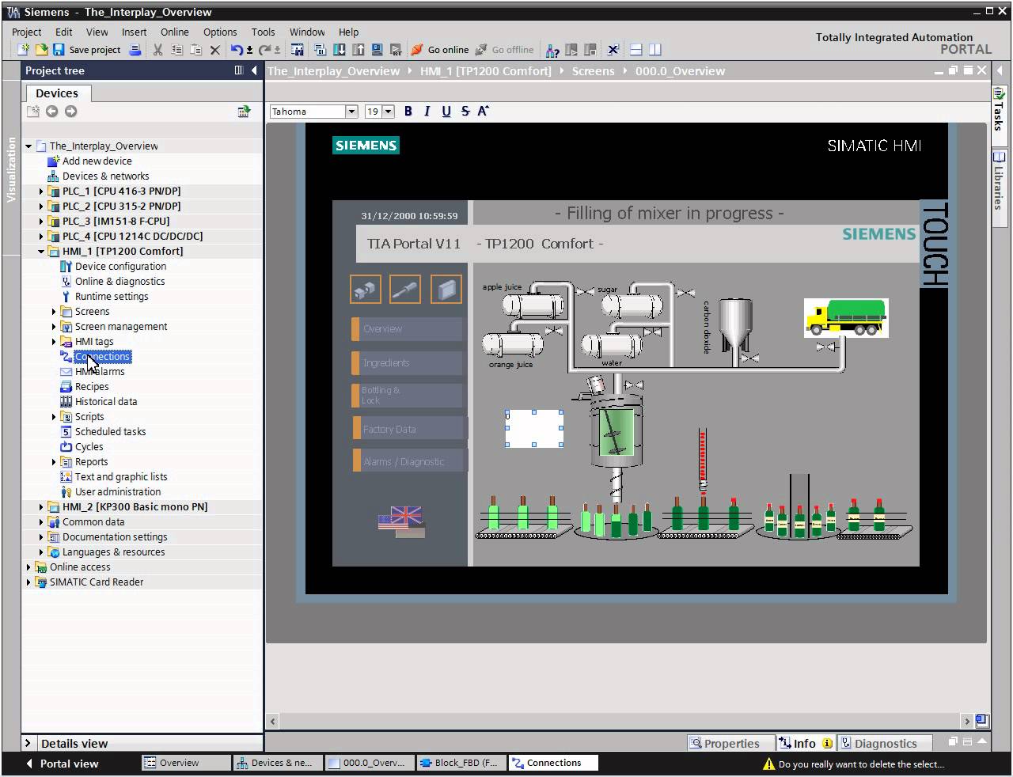Click the Undo arrow icon
Image resolution: width=1013 pixels, height=777 pixels.
237,50
